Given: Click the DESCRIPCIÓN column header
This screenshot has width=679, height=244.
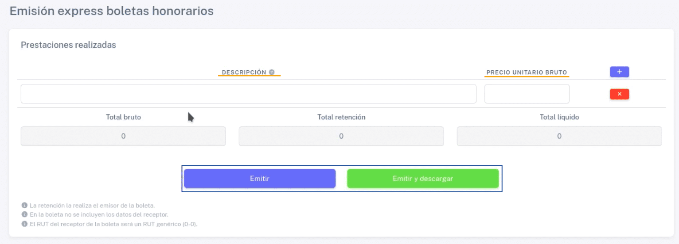Looking at the screenshot, I should 244,72.
